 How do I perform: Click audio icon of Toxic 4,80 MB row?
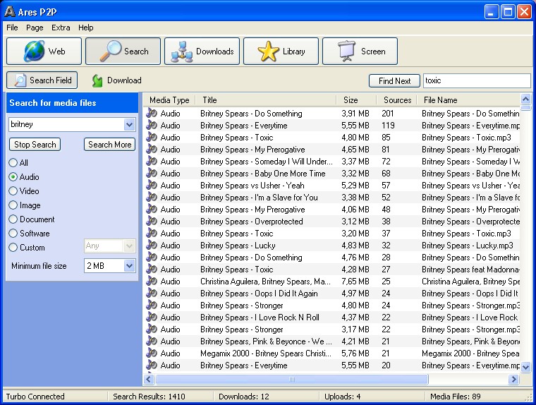pos(152,137)
